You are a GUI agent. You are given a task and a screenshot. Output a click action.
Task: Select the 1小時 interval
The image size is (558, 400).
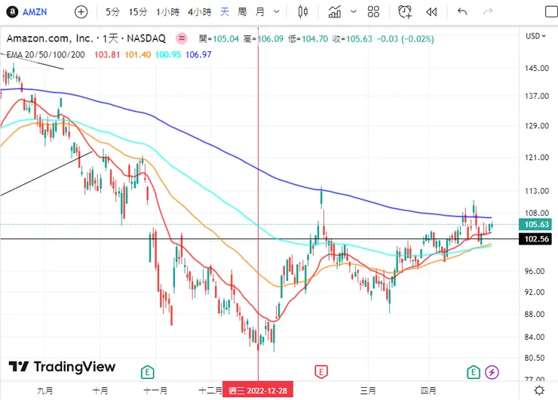167,12
